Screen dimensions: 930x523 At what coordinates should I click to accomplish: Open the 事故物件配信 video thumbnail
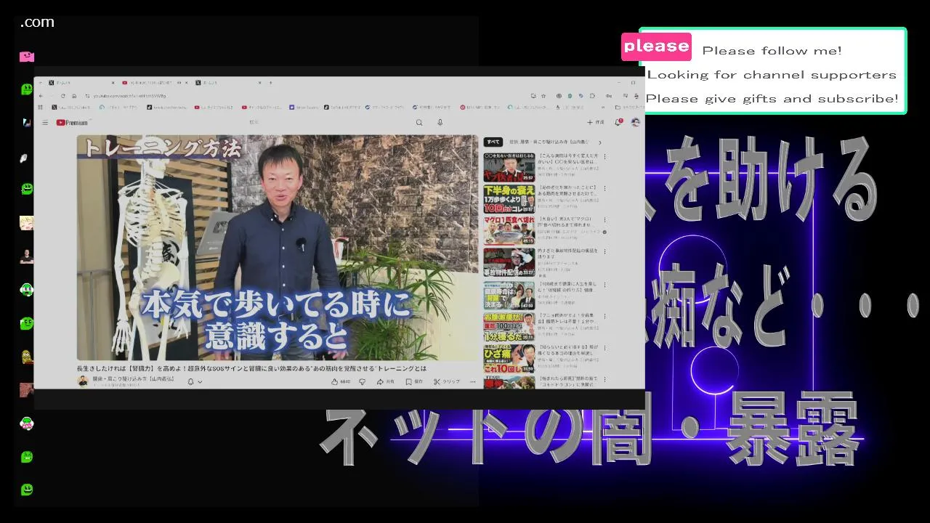(509, 262)
